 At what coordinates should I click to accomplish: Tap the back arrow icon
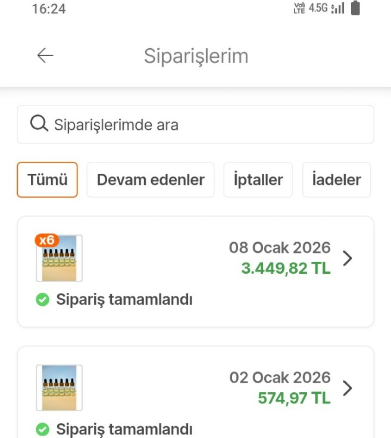(x=45, y=56)
